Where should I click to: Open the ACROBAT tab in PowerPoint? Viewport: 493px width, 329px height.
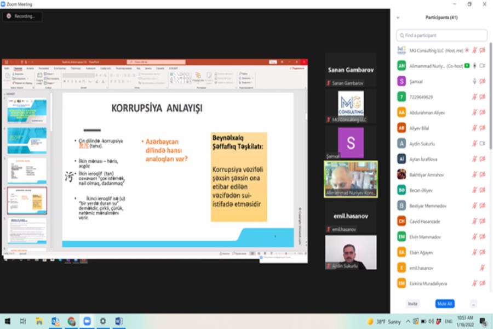click(173, 69)
